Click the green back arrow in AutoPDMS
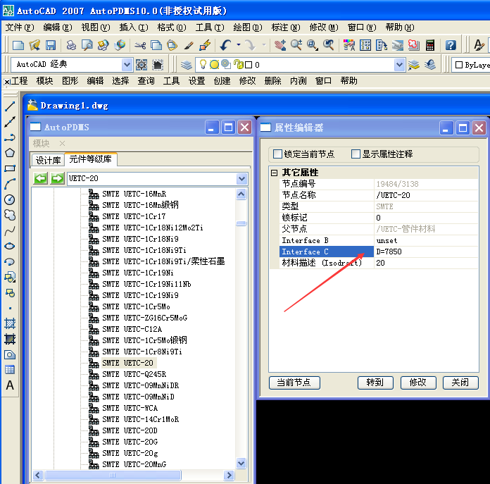Image resolution: width=490 pixels, height=484 pixels. (x=41, y=178)
